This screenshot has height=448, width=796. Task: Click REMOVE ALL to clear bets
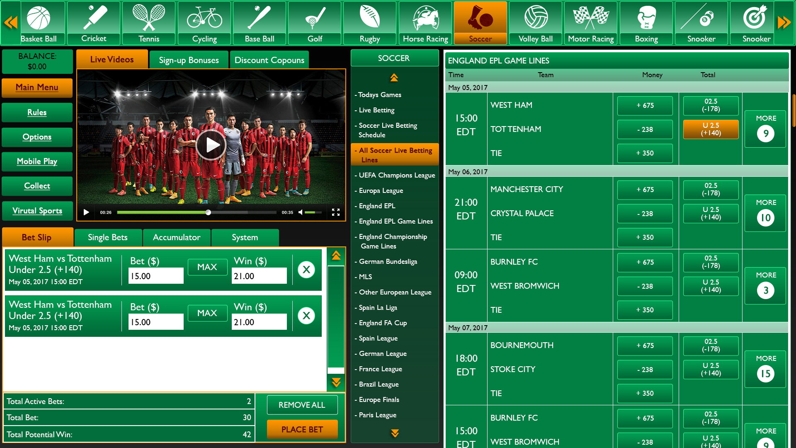302,404
